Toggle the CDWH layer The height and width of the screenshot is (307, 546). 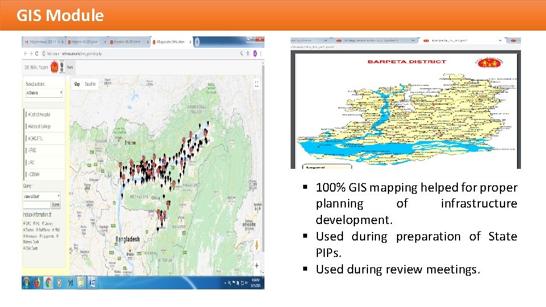point(44,175)
